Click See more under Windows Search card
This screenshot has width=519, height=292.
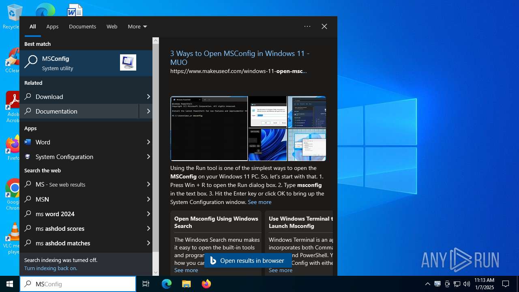186,270
